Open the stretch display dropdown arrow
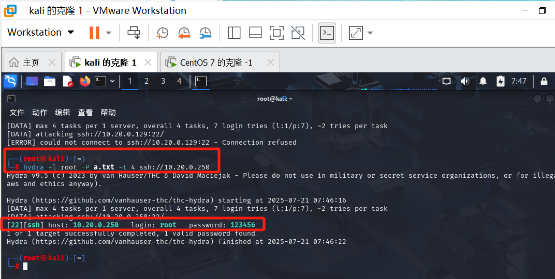The width and height of the screenshot is (555, 279). [x=370, y=33]
